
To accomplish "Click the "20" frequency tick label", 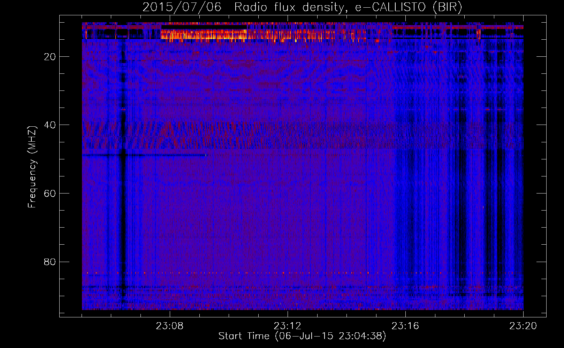I will 50,57.
